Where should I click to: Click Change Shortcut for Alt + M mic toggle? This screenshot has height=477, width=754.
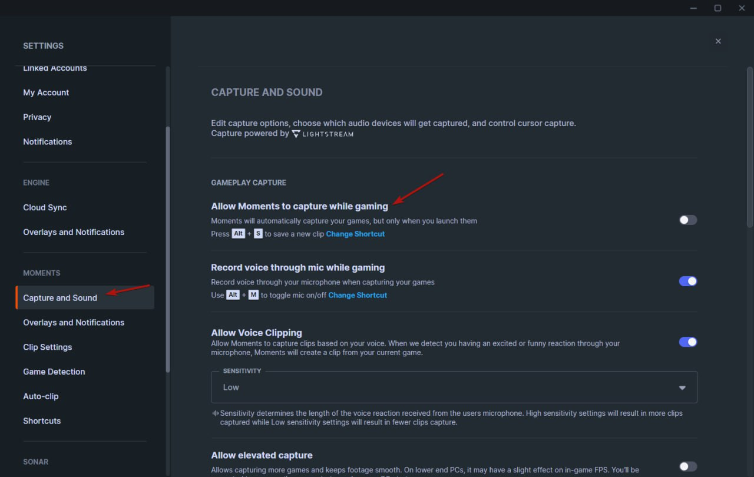[x=358, y=295]
